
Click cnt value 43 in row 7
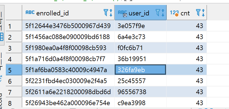[186, 92]
